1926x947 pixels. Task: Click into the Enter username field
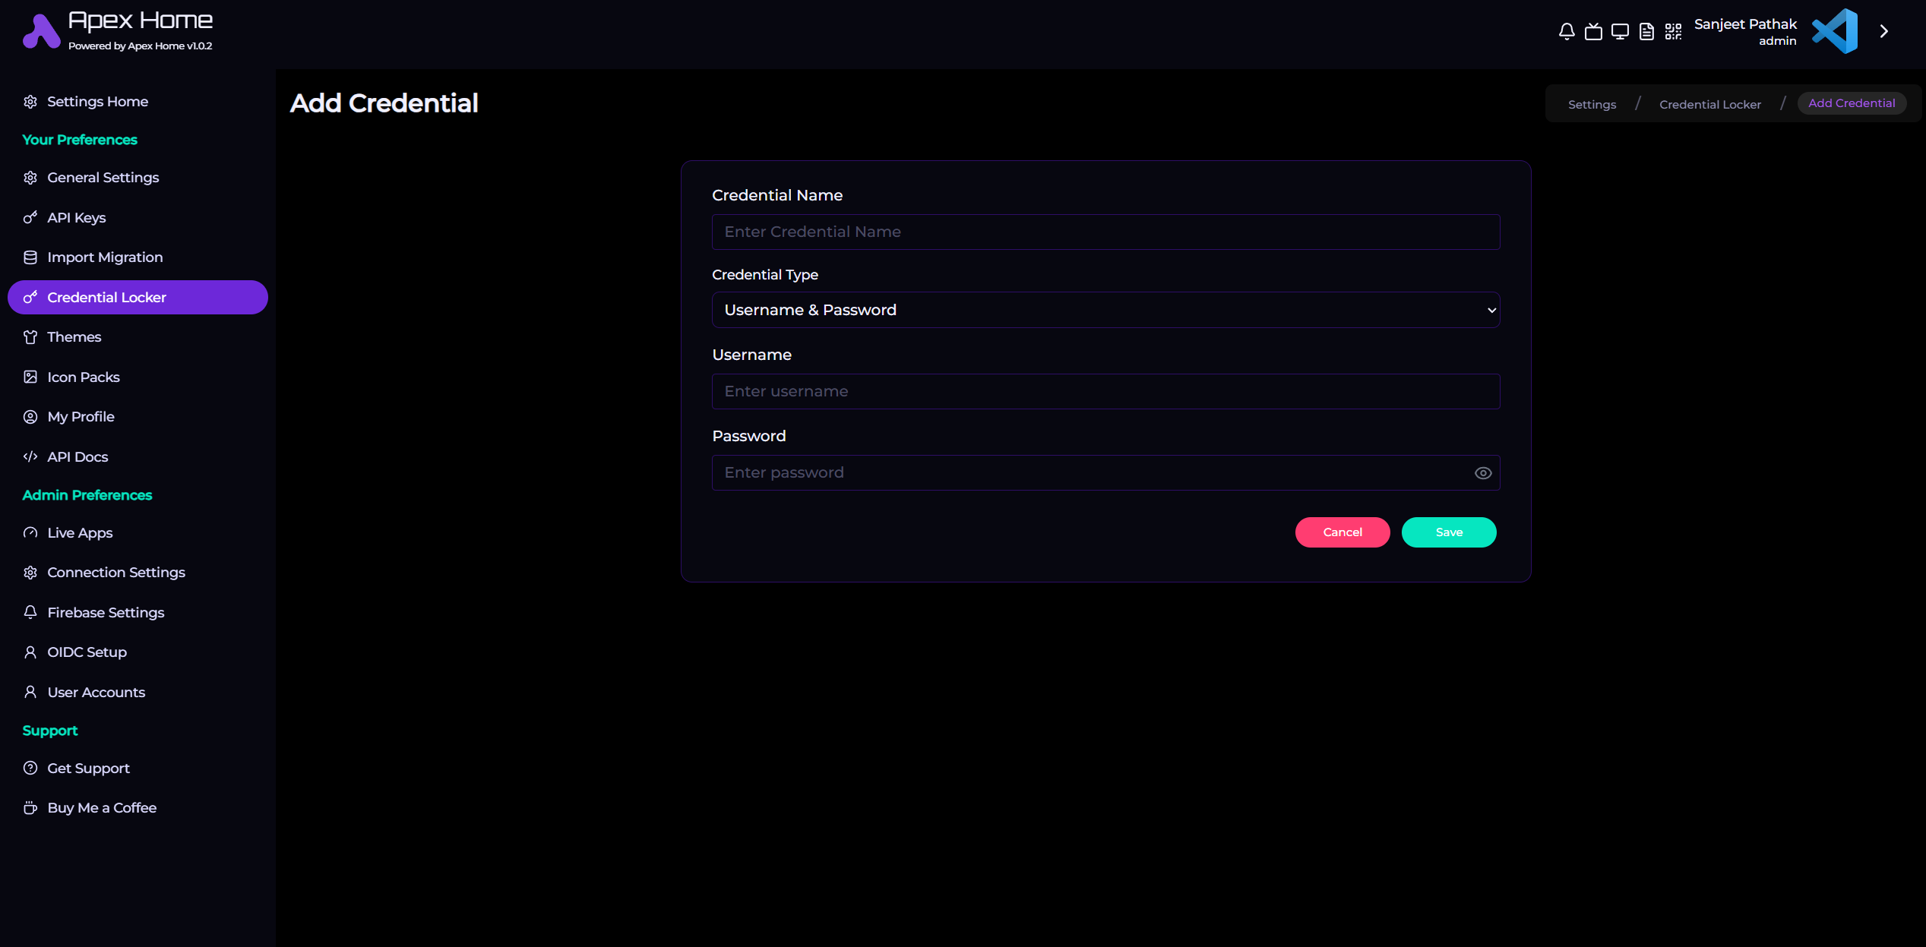tap(1105, 392)
